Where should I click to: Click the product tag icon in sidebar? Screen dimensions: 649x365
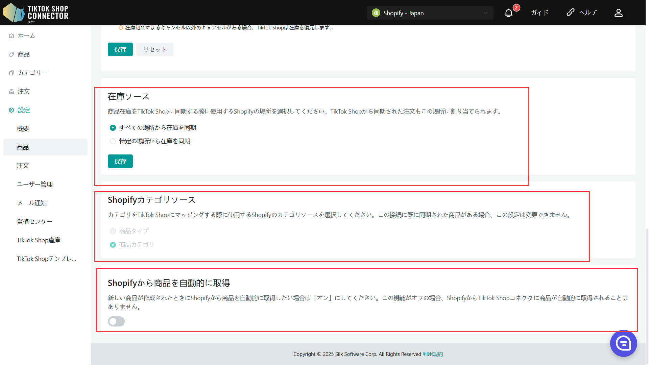coord(11,54)
